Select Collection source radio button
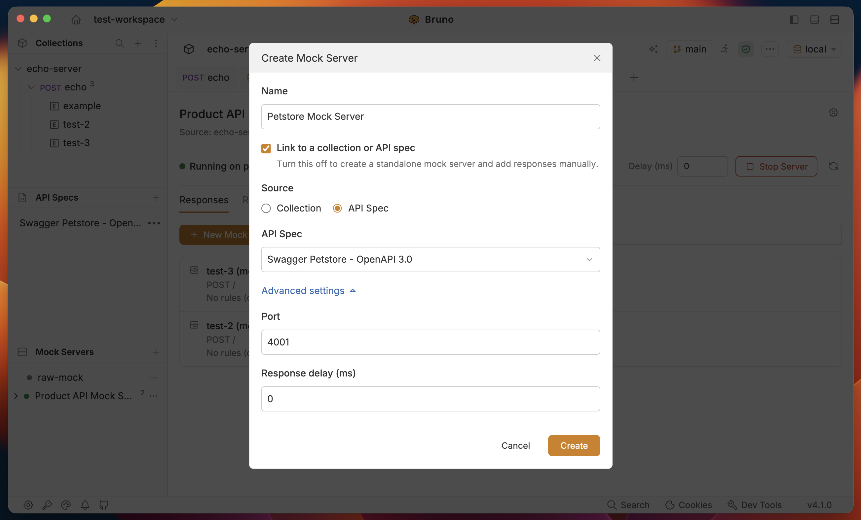The image size is (861, 520). (266, 208)
